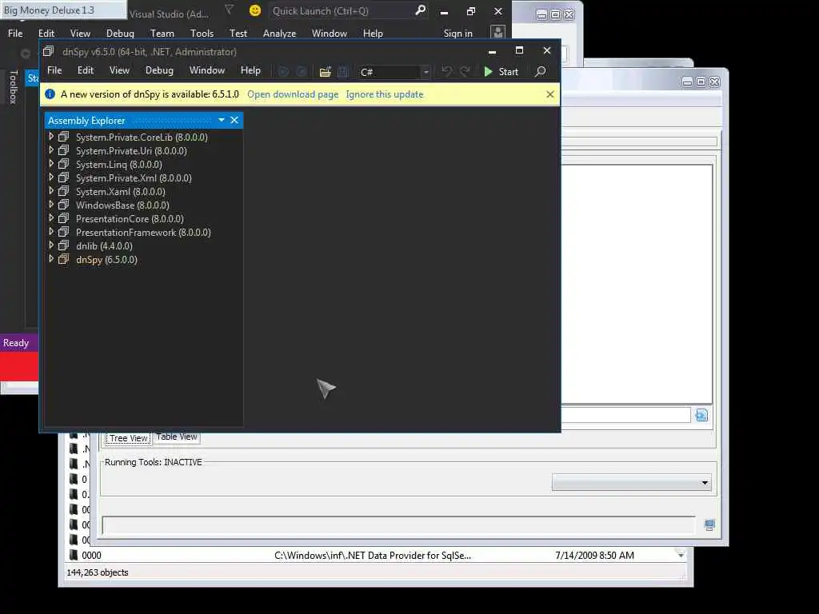Click the System.Private.Xml assembly icon
Viewport: 819px width, 614px height.
pyautogui.click(x=64, y=177)
